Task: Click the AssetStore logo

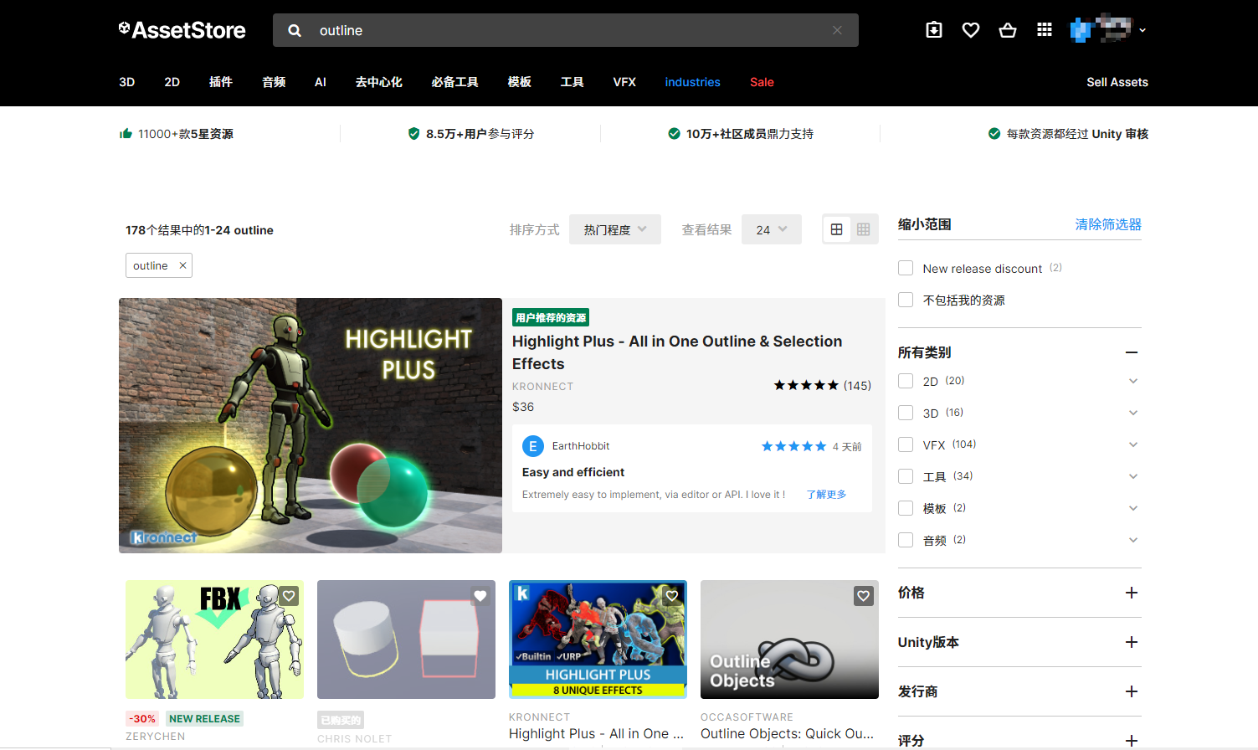Action: [182, 30]
